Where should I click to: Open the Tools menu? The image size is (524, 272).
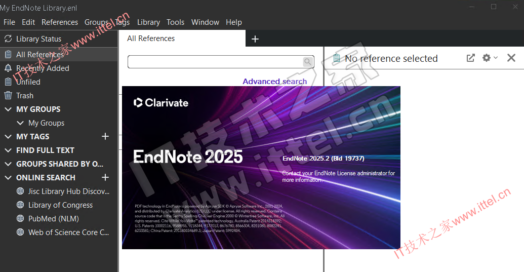point(175,22)
